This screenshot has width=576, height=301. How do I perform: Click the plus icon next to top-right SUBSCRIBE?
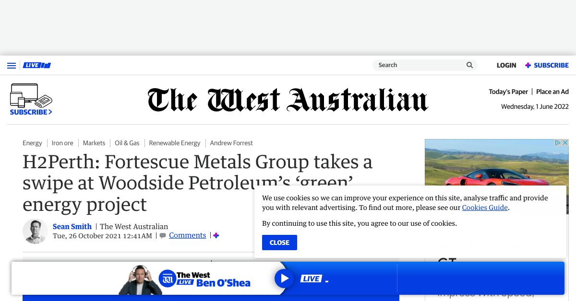tap(528, 65)
